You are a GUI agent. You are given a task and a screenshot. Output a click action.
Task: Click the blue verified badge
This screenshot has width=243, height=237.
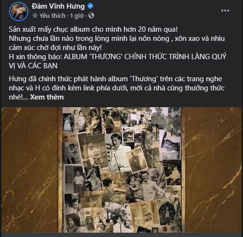click(90, 6)
